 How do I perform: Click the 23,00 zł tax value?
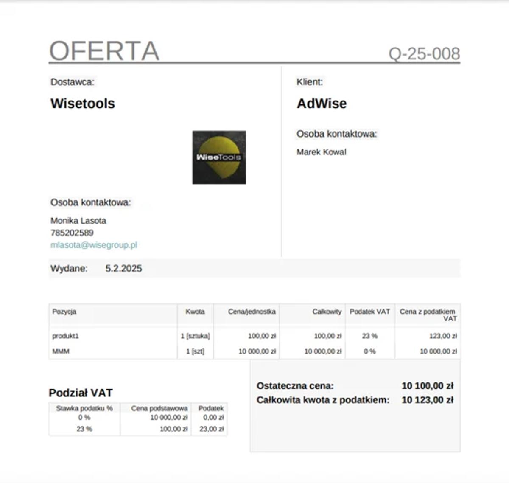(x=212, y=429)
